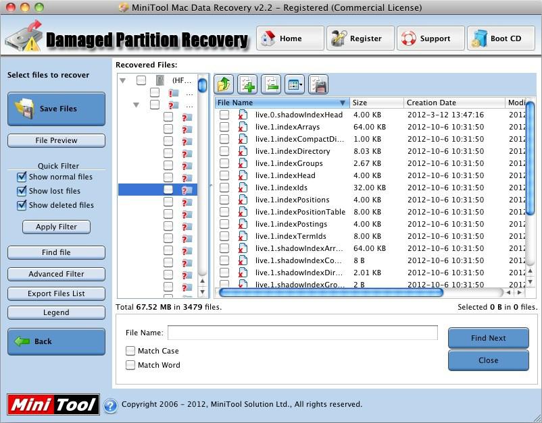Viewport: 542px width, 423px height.
Task: Click the file icon of live.1.indexIds
Action: 243,188
